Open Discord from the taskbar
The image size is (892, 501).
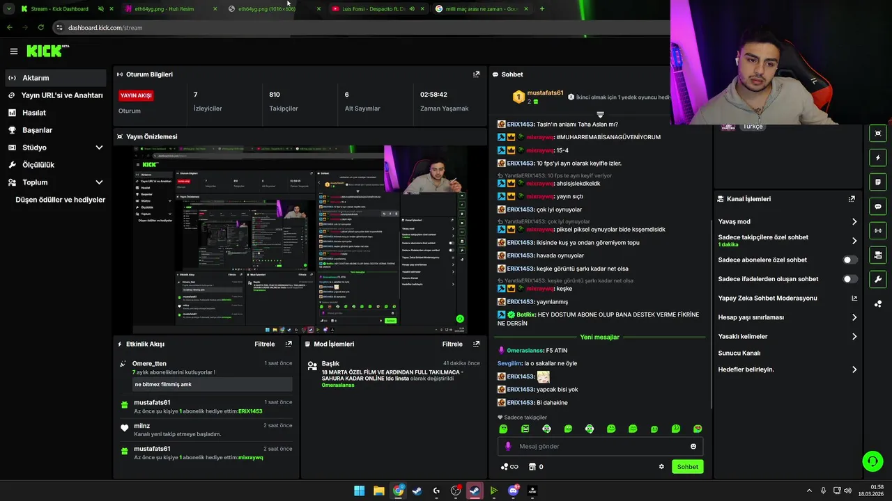pos(514,491)
